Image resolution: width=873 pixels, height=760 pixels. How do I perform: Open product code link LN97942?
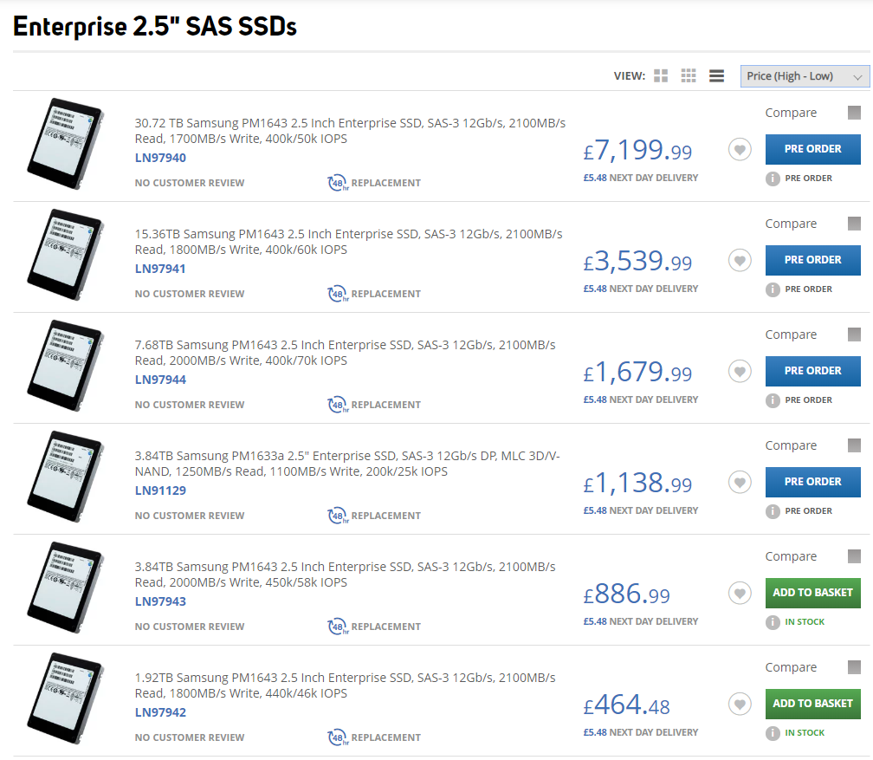(160, 712)
